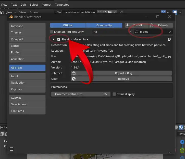Image resolution: width=185 pixels, height=159 pixels.
Task: Select the Add-ons preferences section
Action: pos(27,68)
